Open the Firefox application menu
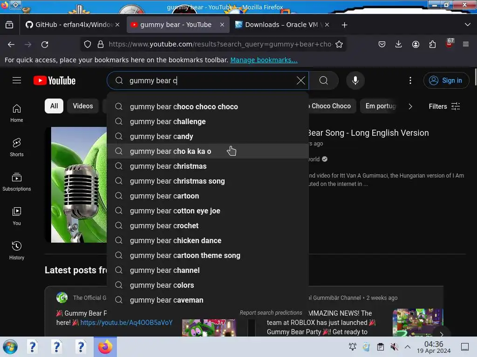Screen dimensions: 477x357 pos(465,44)
